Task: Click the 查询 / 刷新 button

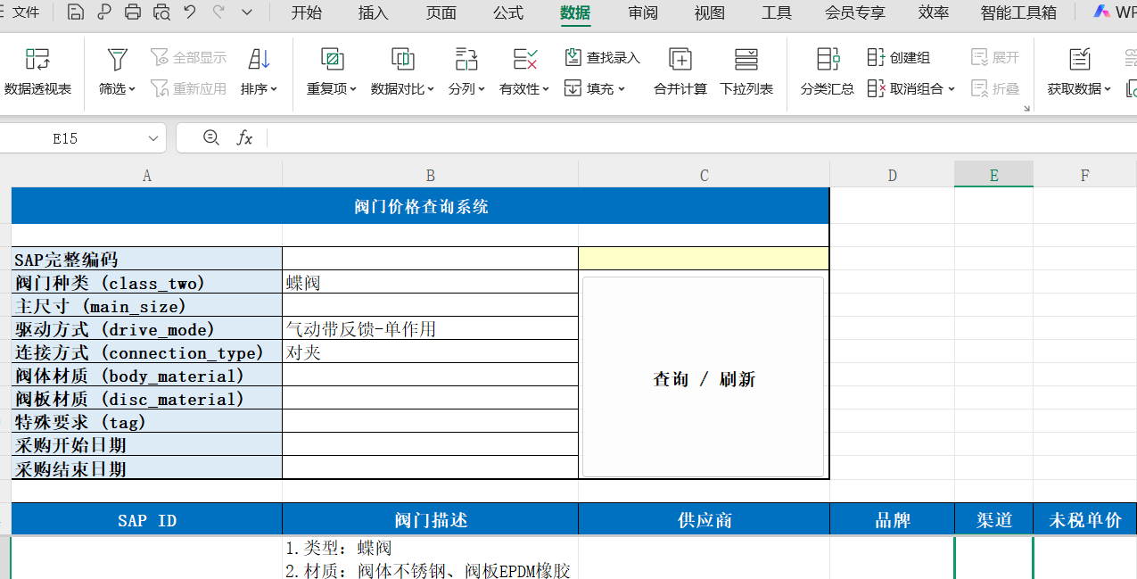Action: (703, 377)
